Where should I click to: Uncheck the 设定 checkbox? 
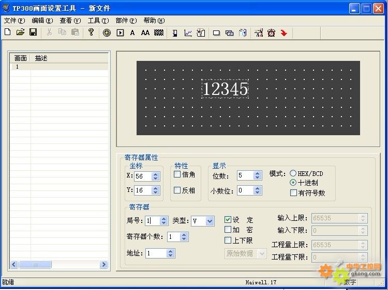[x=228, y=219]
